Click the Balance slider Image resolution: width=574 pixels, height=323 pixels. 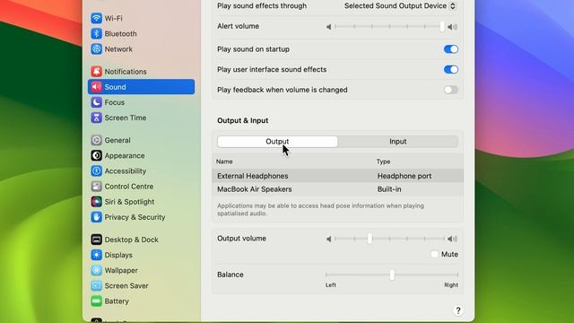point(392,275)
